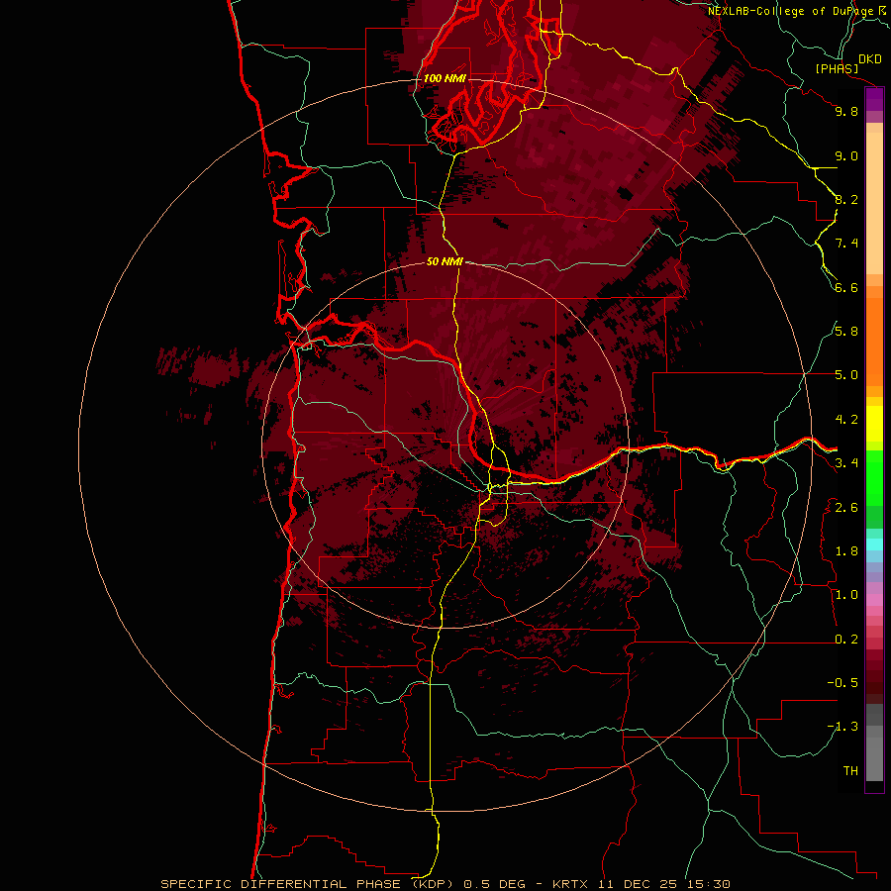Click the 50 NMI range ring label
The width and height of the screenshot is (891, 891).
pos(445,261)
